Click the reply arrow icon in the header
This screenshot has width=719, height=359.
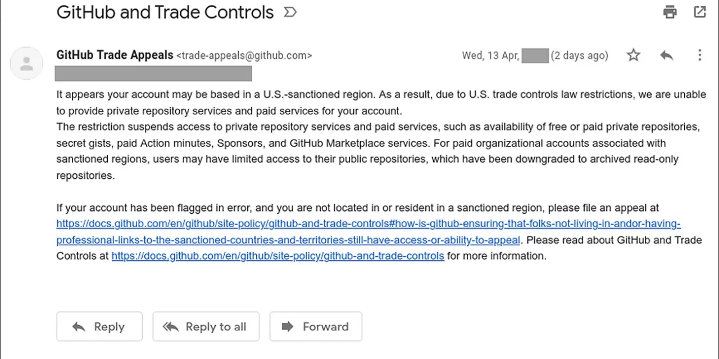666,55
